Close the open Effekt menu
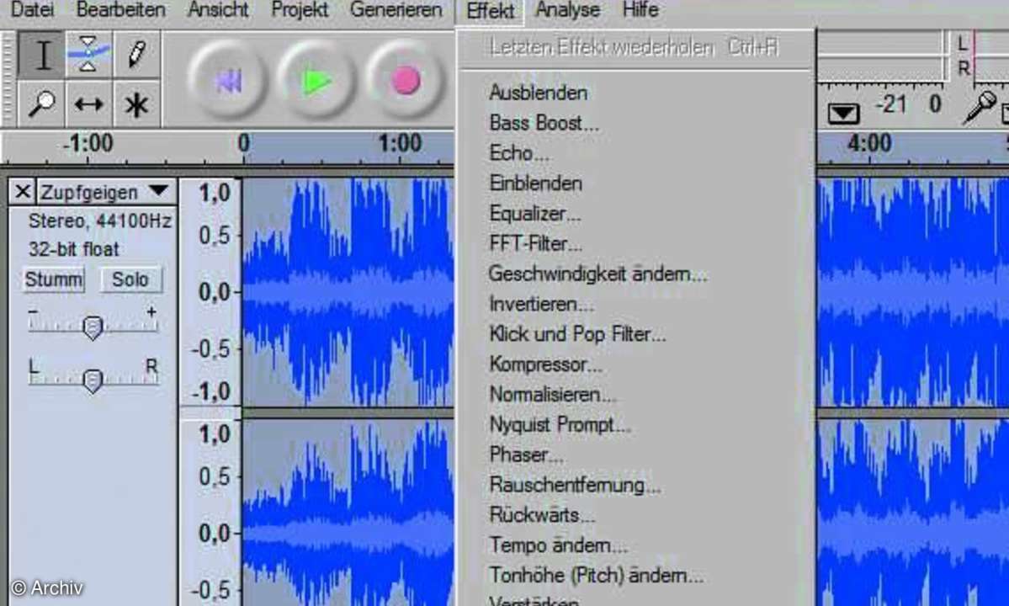 (x=491, y=11)
